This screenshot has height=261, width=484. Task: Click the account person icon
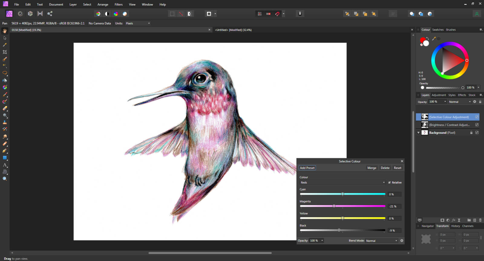coord(477,14)
